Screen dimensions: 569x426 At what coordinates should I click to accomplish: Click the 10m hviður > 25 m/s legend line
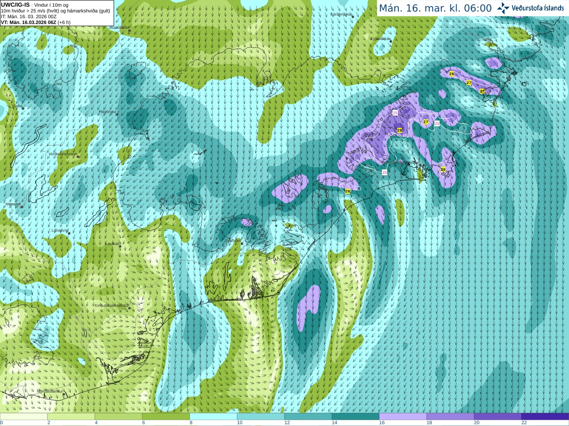(56, 11)
